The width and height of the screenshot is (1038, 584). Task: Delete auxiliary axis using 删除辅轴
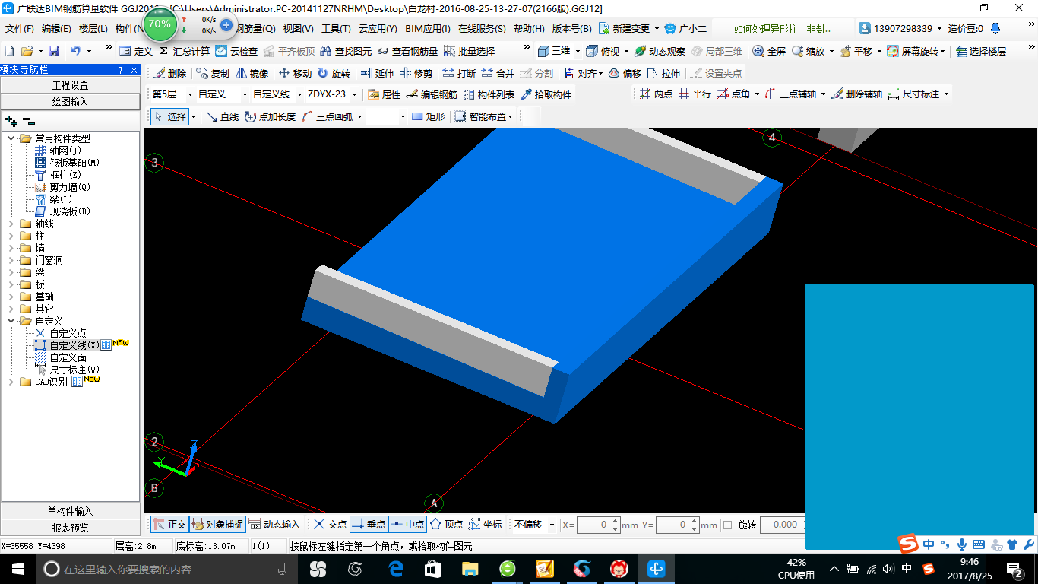856,94
